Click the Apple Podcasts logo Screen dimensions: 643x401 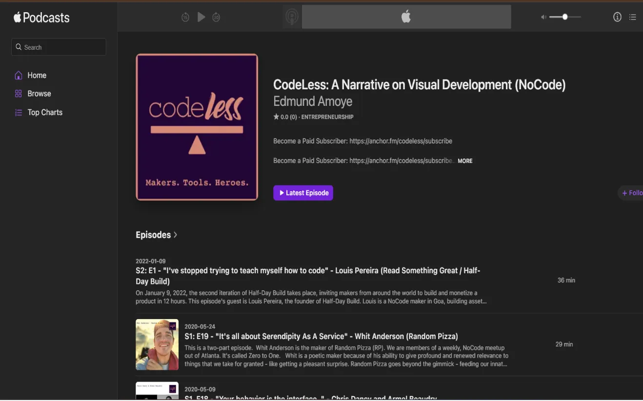41,18
